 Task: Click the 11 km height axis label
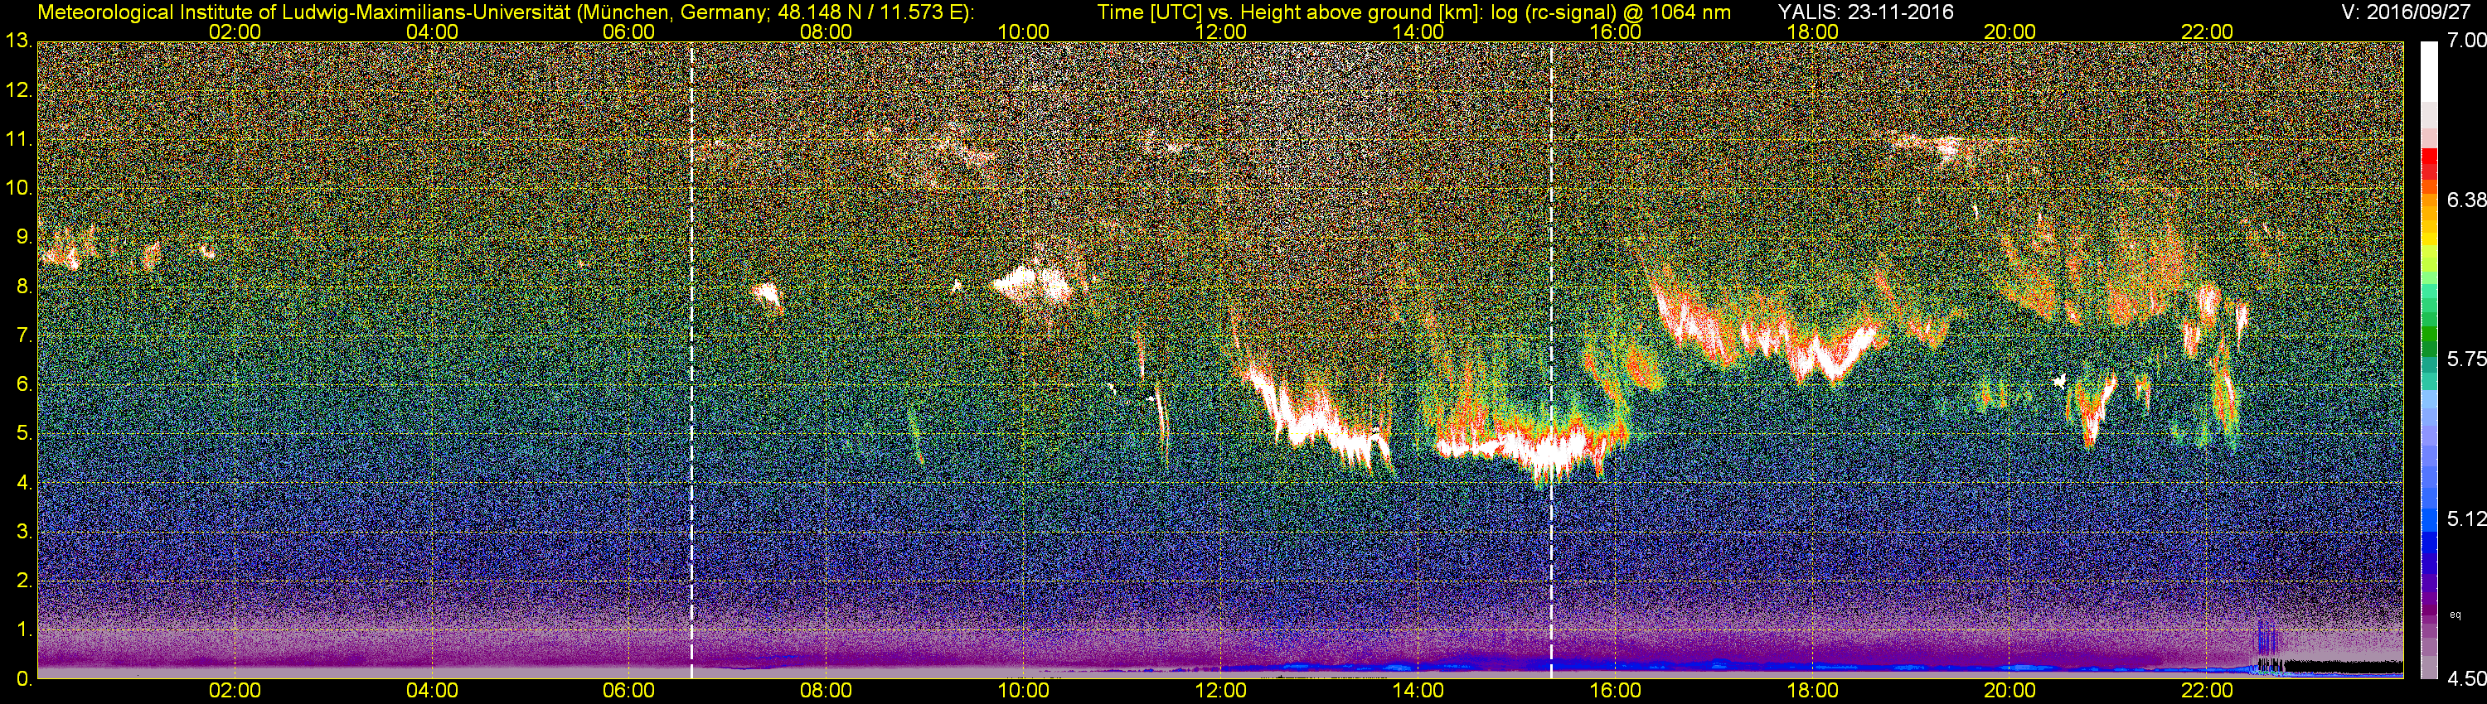click(18, 140)
